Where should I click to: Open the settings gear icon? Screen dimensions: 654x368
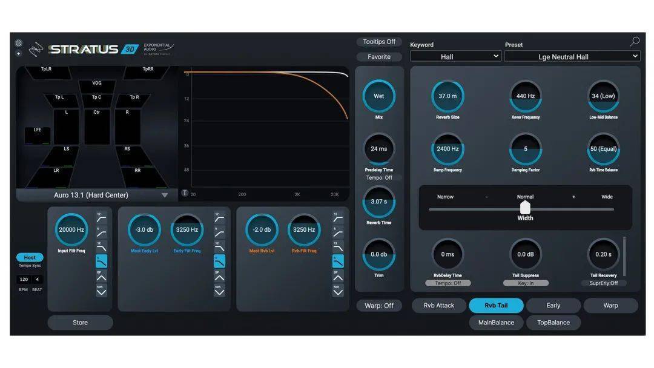pos(18,43)
